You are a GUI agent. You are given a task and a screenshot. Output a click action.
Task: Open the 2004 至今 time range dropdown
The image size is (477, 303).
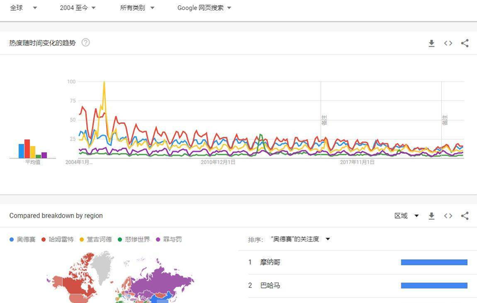(x=78, y=8)
